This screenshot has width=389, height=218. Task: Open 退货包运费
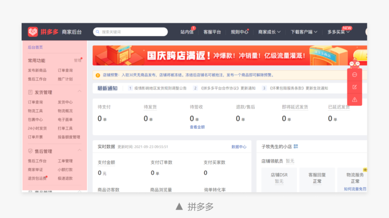(x=37, y=178)
